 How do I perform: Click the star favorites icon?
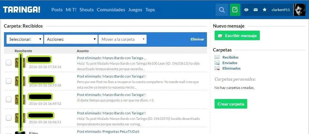(x=265, y=10)
